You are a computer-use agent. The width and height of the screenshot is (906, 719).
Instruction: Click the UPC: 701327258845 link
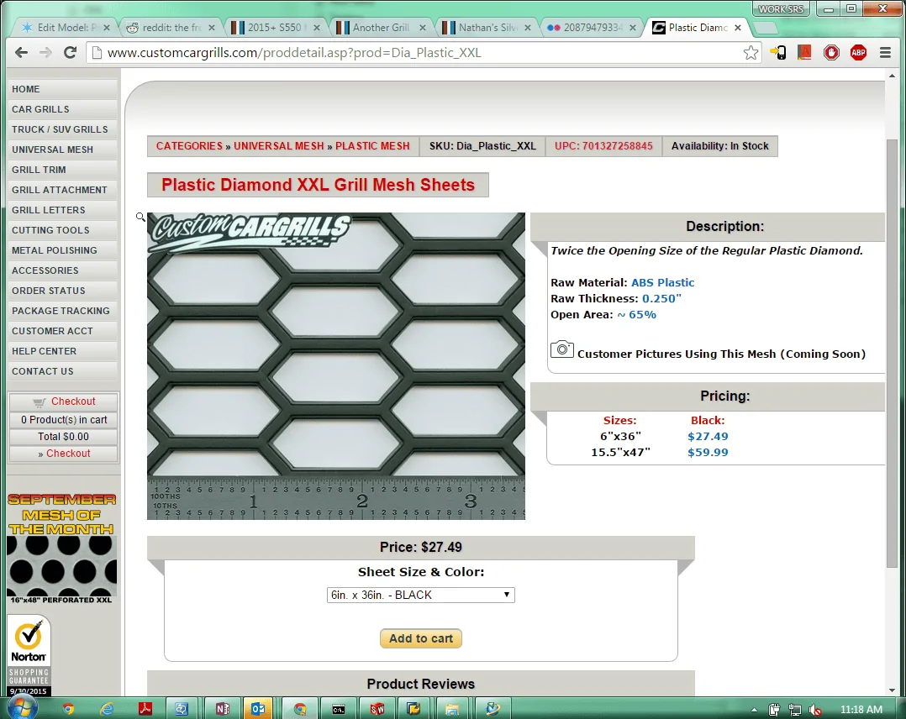[x=603, y=146]
